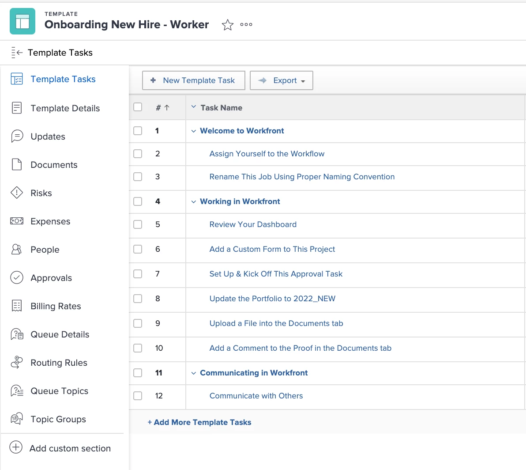Image resolution: width=526 pixels, height=470 pixels.
Task: Click the Expenses money icon
Action: [x=17, y=221]
